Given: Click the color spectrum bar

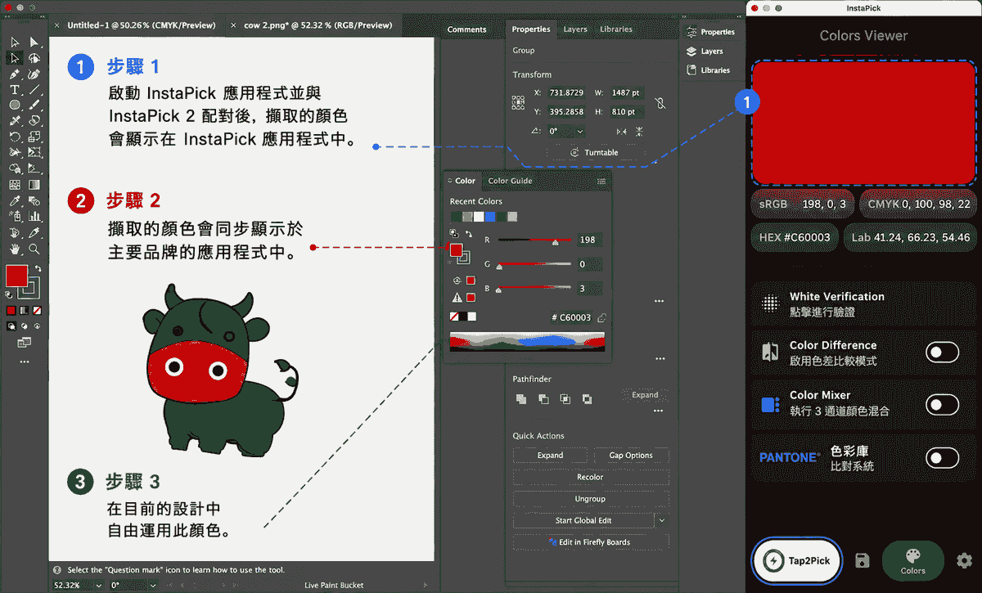Looking at the screenshot, I should click(527, 341).
